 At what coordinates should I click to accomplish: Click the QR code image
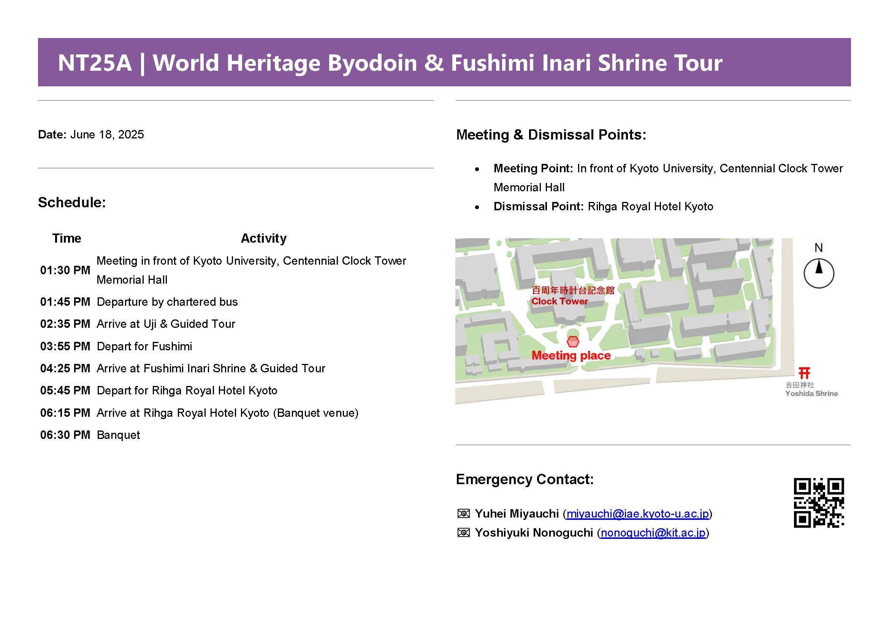tap(819, 503)
